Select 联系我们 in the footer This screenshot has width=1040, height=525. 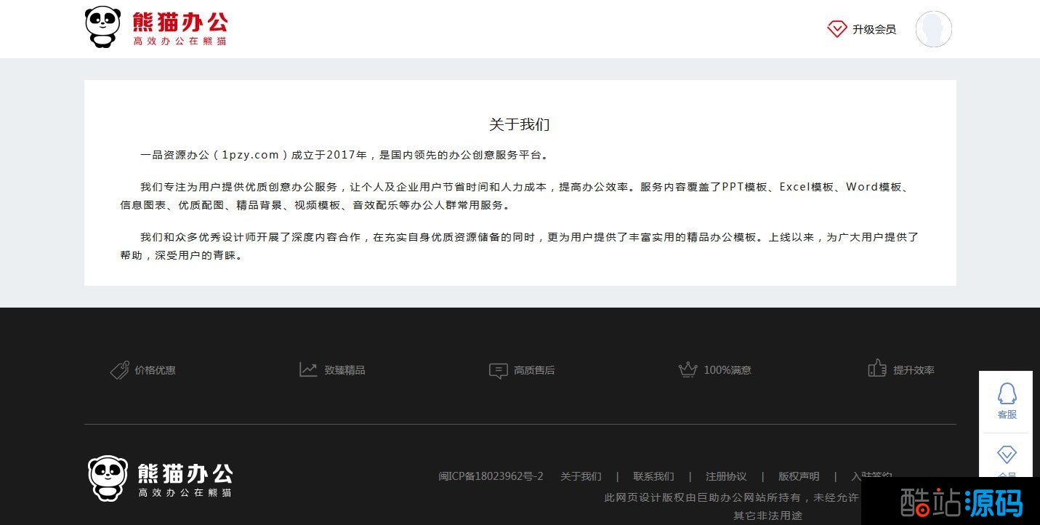coord(653,476)
